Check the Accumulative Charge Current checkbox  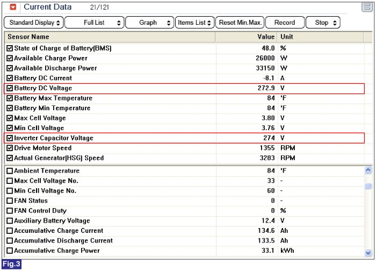(x=10, y=231)
